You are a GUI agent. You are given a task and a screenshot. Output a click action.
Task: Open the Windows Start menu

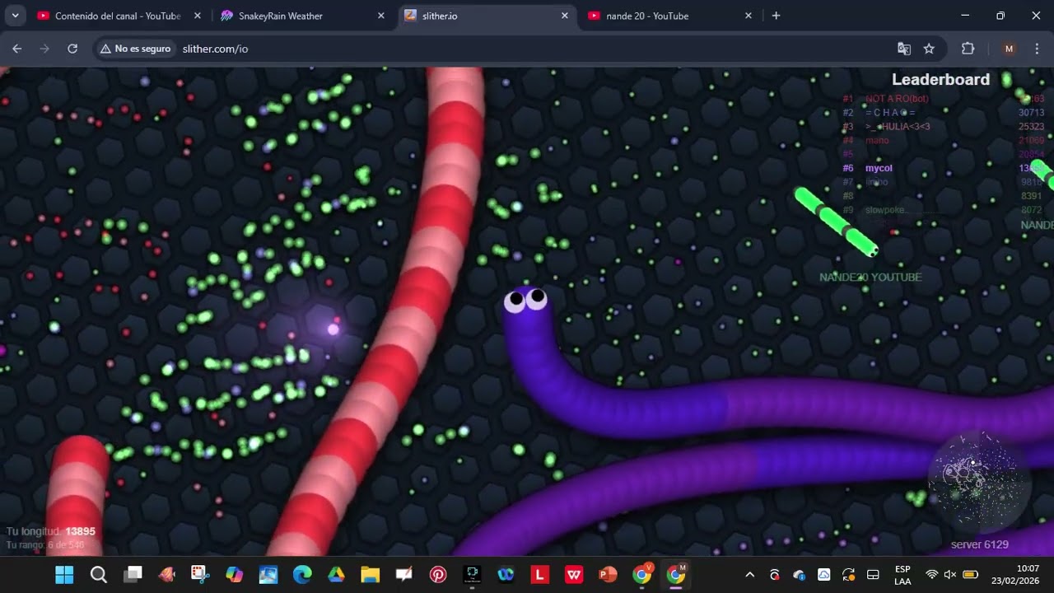pos(64,575)
